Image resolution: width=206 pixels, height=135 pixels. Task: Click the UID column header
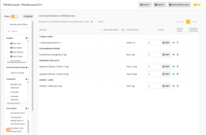(123, 30)
